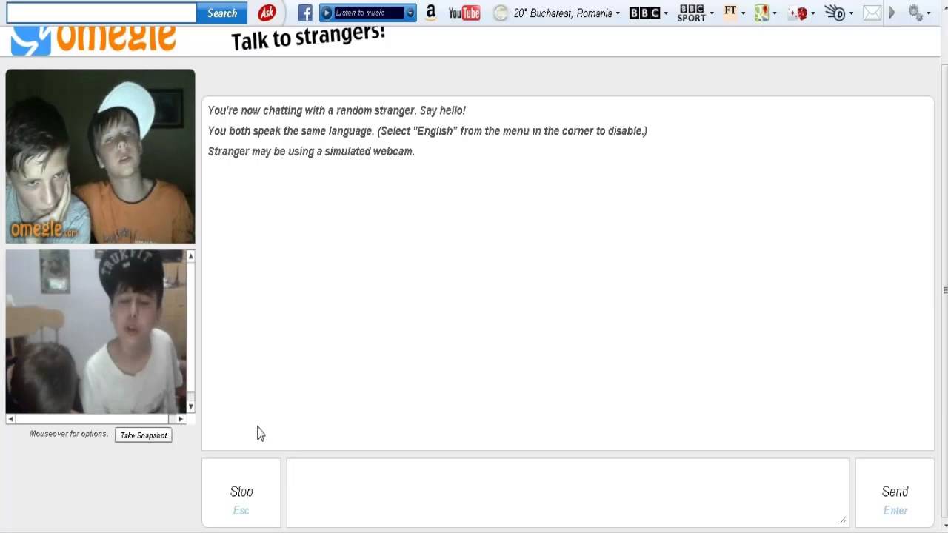
Task: Expand the Listen to music dropdown arrow
Action: (x=410, y=13)
